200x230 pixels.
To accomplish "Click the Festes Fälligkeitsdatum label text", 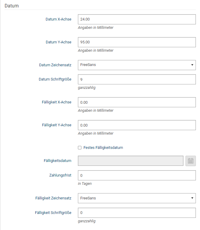I will (x=103, y=148).
